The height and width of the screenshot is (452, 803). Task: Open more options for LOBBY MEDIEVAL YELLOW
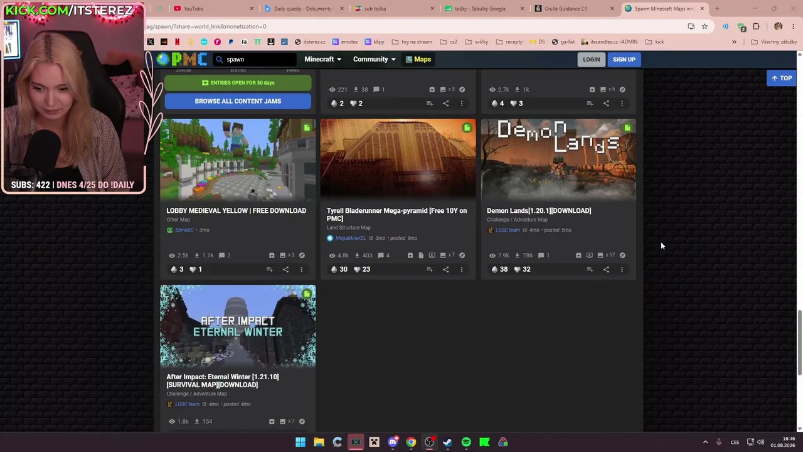pyautogui.click(x=301, y=269)
